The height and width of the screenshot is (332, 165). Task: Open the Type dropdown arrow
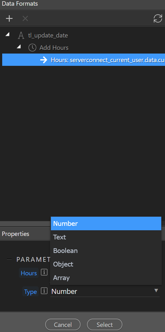coord(156,290)
